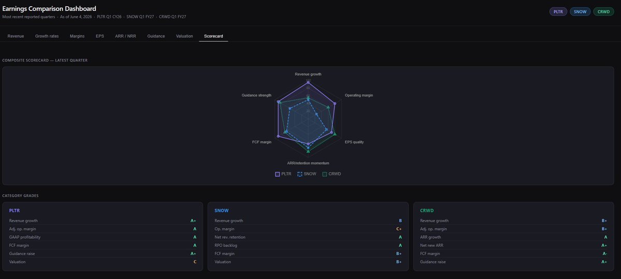The width and height of the screenshot is (621, 279).
Task: Click CRWD's Net new ARR row
Action: [x=513, y=245]
